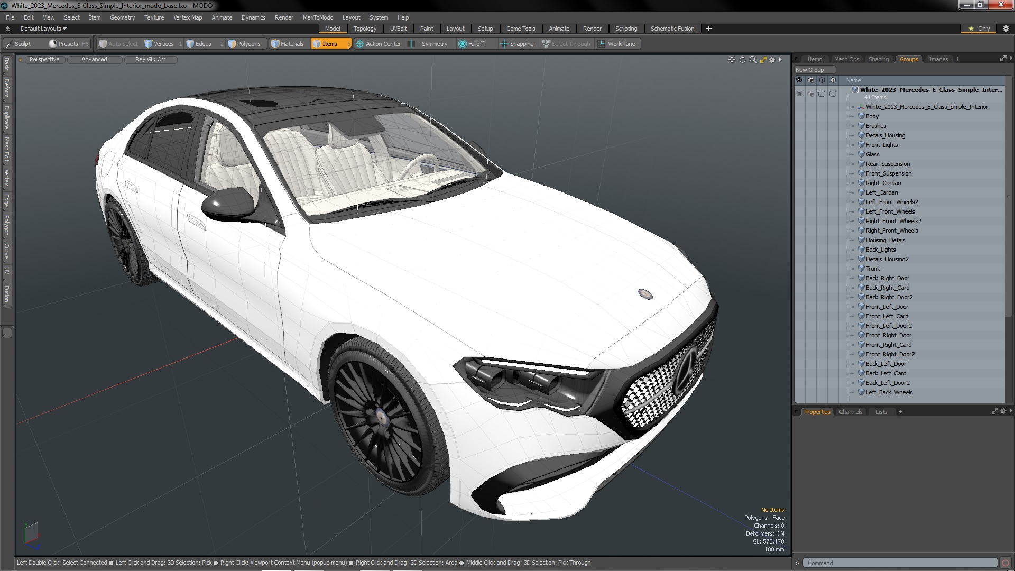Expand the panel arrow at the command bar's left end
Screen dimensions: 1015x571
[x=797, y=563]
